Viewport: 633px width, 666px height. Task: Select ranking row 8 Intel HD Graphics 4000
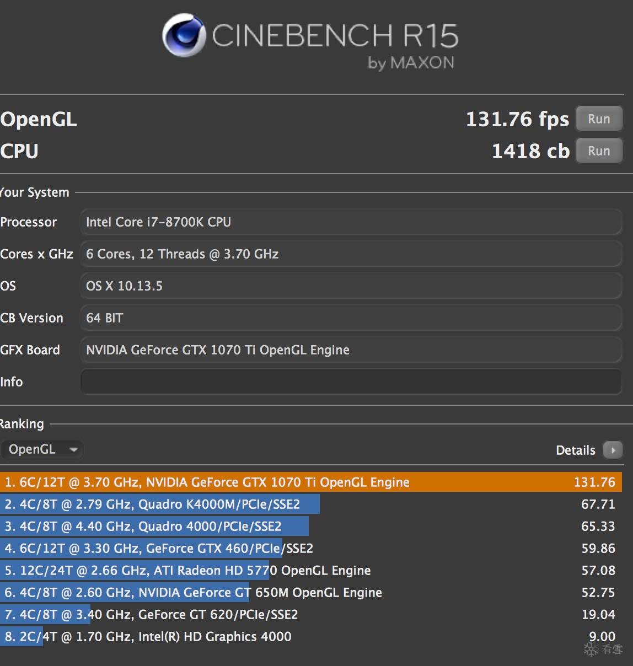click(x=311, y=636)
